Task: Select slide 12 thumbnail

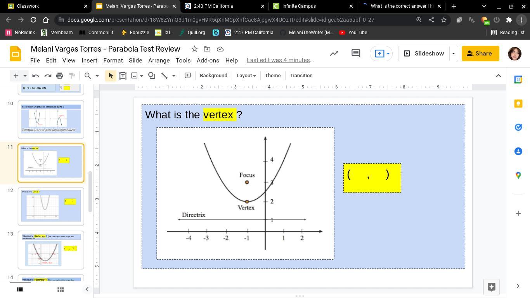Action: pos(51,206)
